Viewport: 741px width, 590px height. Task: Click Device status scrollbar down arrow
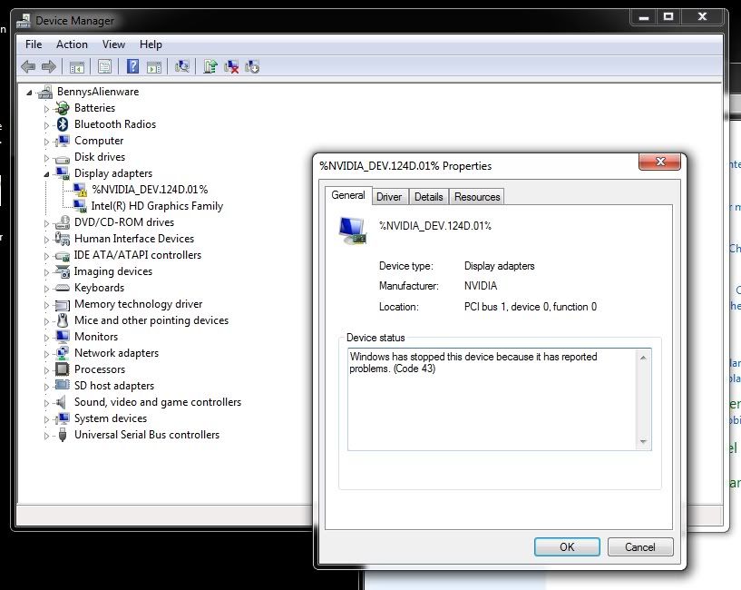pos(643,442)
